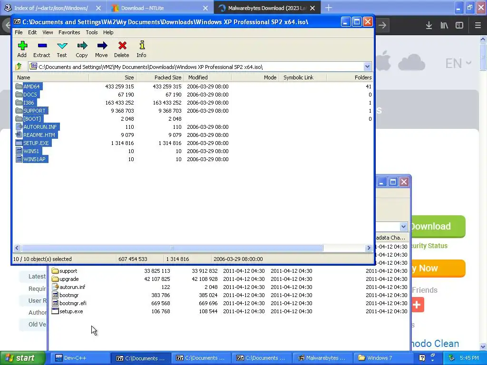This screenshot has height=365, width=487.
Task: Select the WIN51AP file icon
Action: [19, 159]
